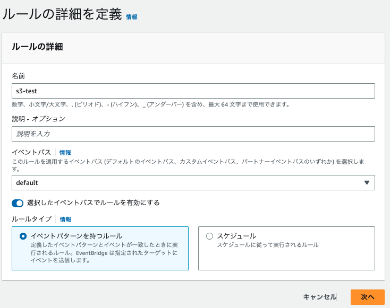Open 情報 link next to page title
Screen dimensions: 390x308
[x=132, y=17]
